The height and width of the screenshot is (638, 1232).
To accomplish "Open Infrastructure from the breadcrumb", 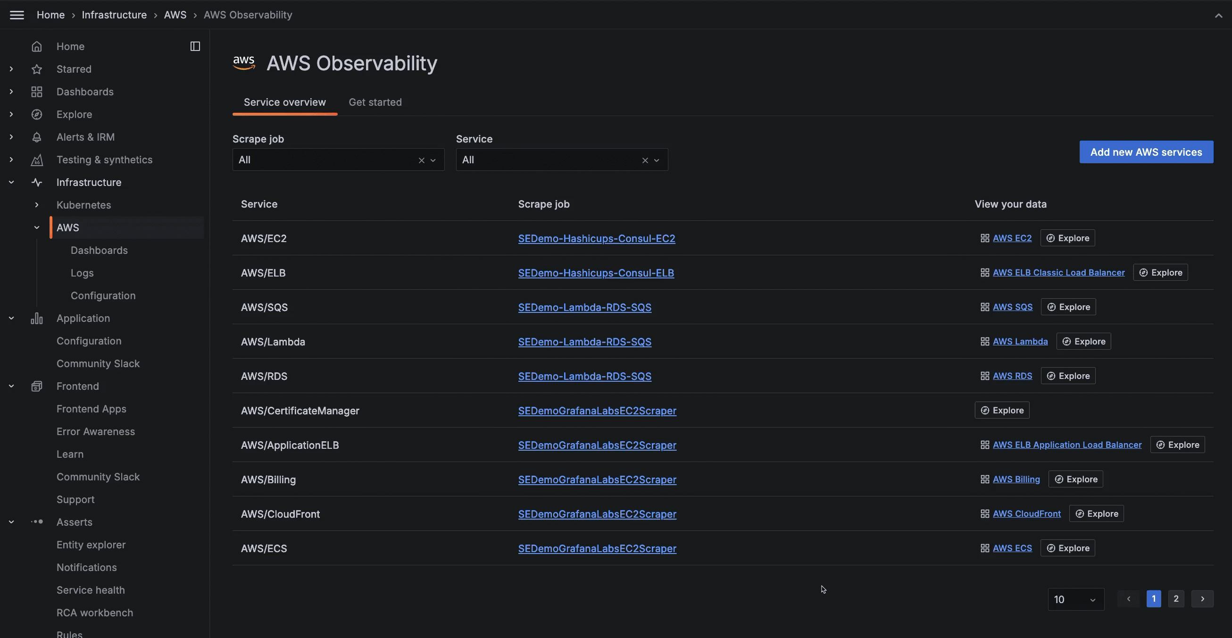I will (x=114, y=15).
